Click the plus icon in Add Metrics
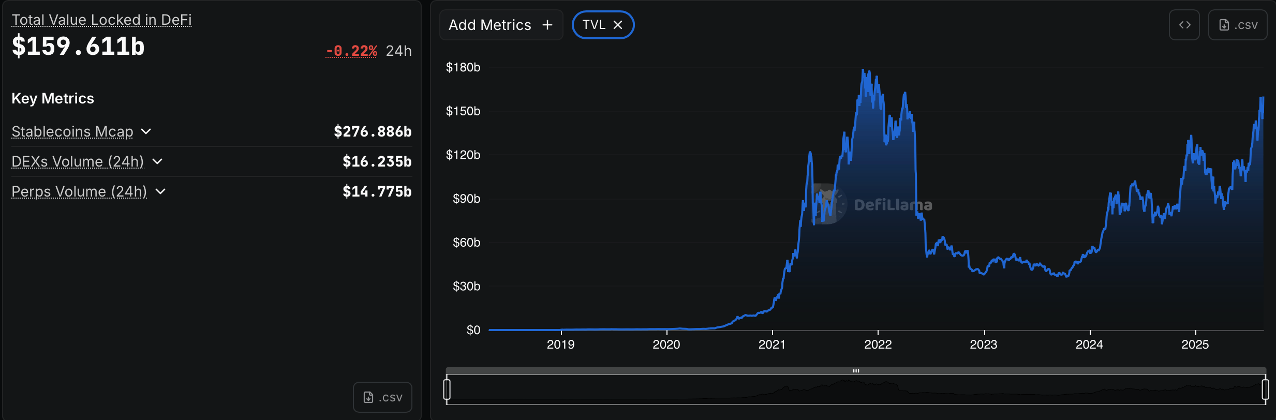 [547, 25]
